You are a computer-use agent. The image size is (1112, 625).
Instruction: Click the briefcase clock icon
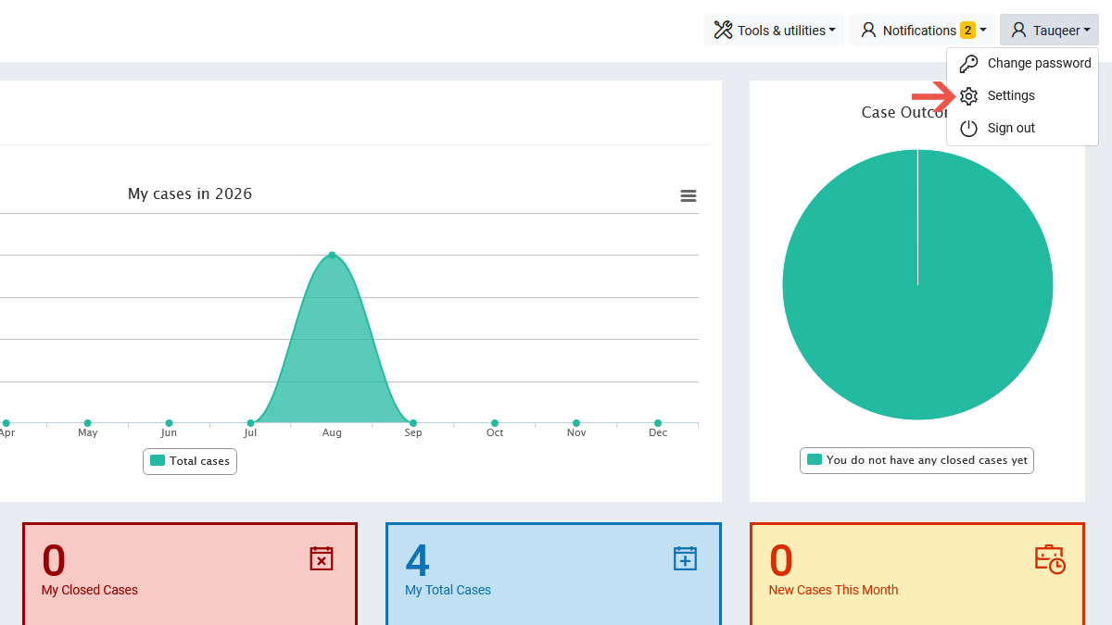click(x=1050, y=559)
